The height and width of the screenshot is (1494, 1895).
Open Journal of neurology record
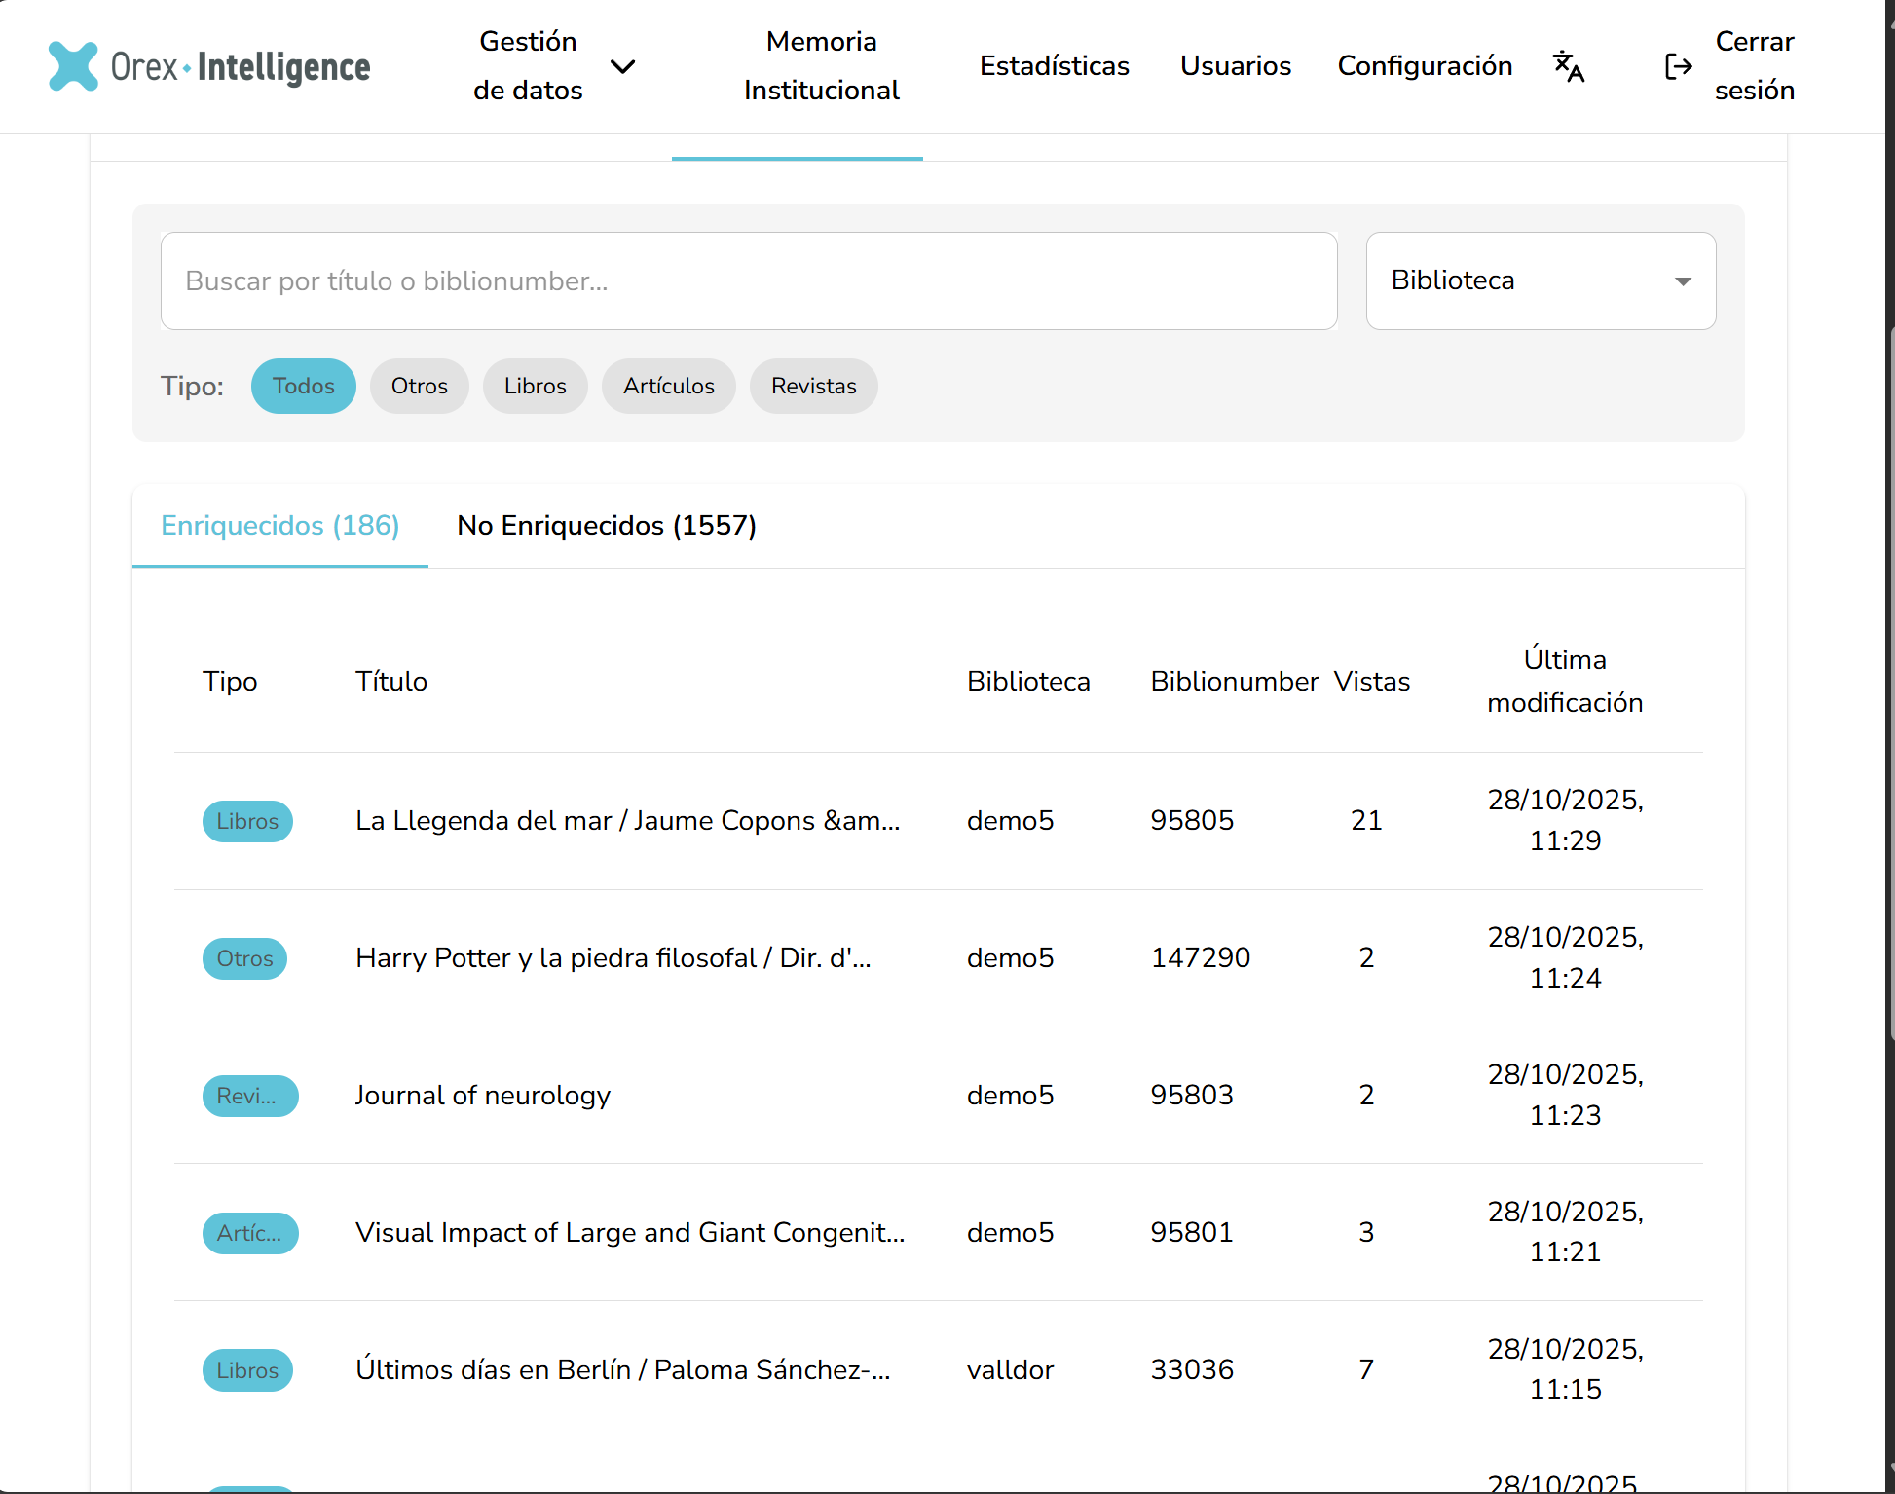482,1096
